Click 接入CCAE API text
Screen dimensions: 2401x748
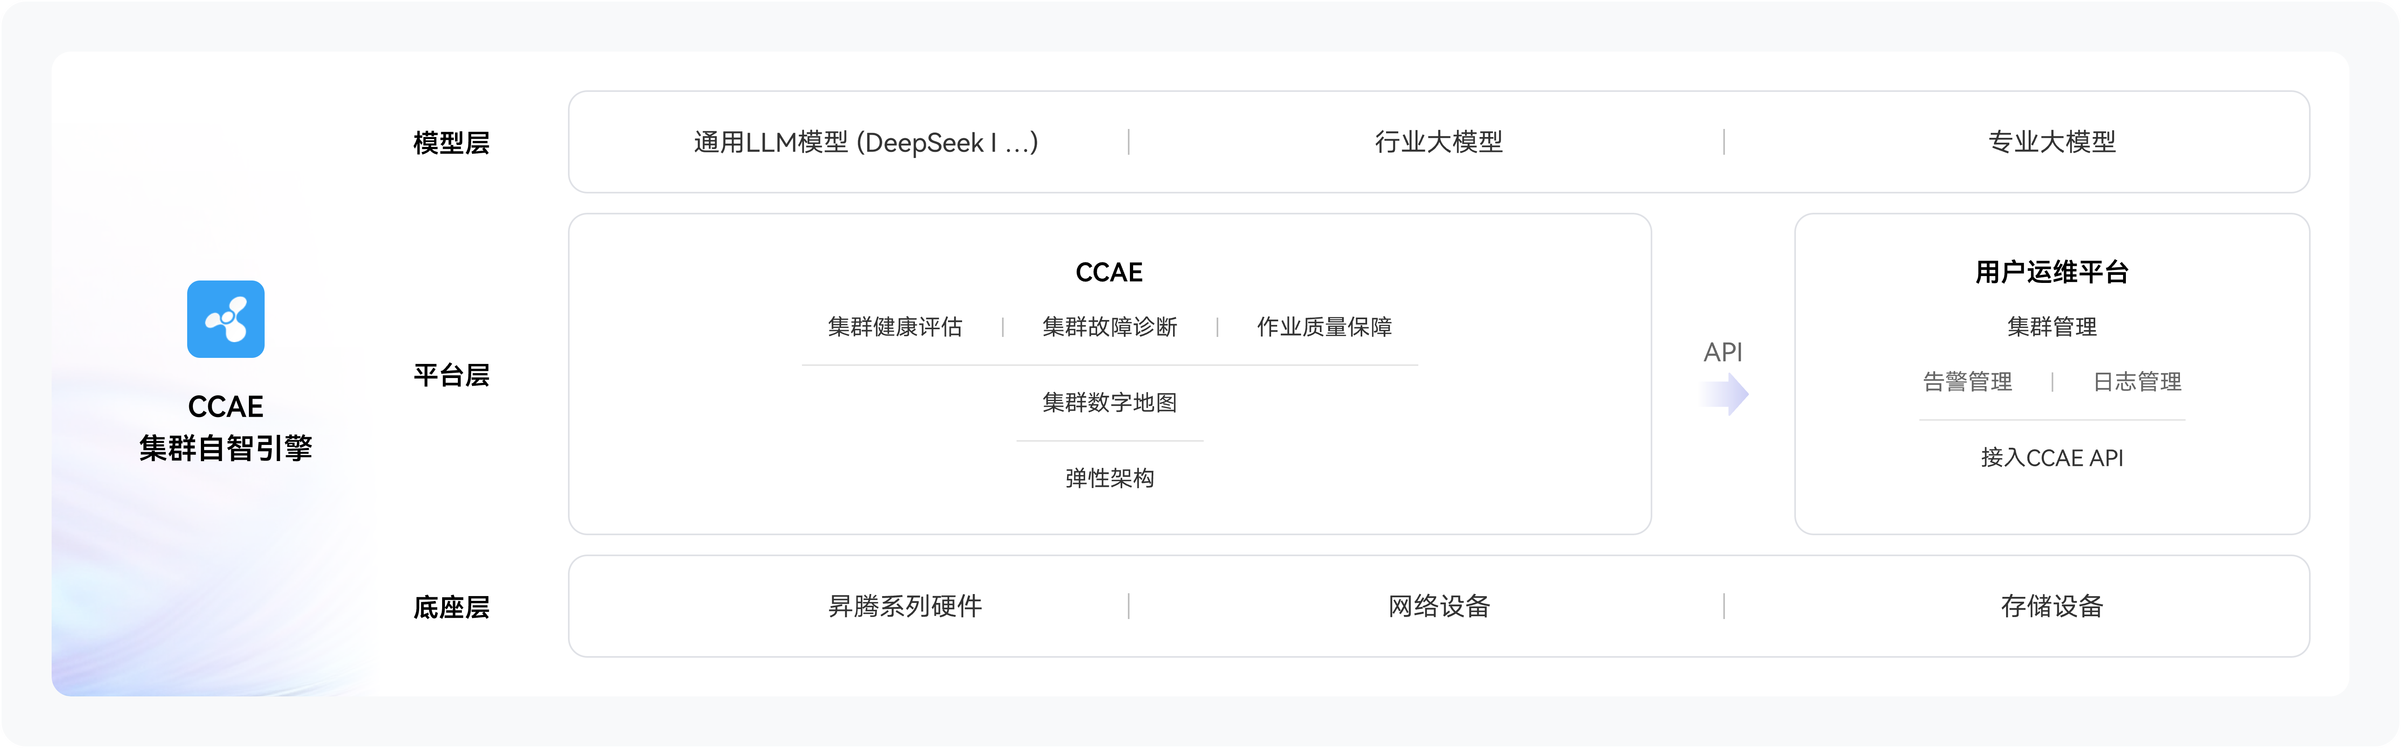click(x=2052, y=457)
